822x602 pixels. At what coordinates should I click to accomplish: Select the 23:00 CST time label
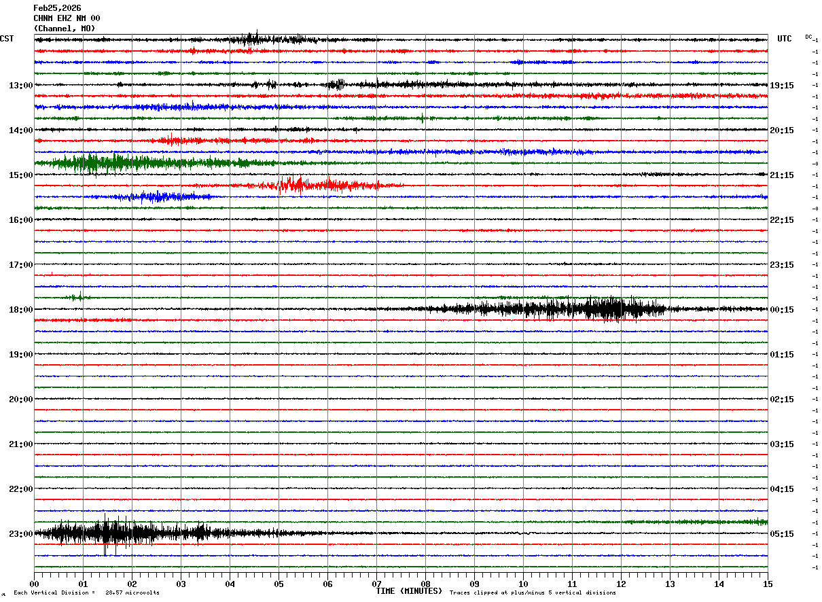tap(20, 534)
